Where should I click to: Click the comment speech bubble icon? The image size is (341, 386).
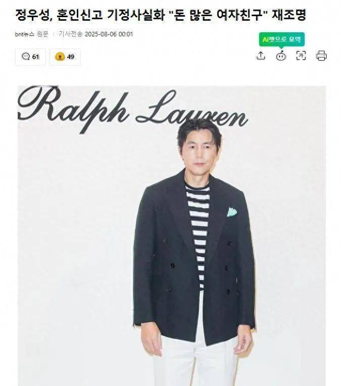(x=26, y=57)
